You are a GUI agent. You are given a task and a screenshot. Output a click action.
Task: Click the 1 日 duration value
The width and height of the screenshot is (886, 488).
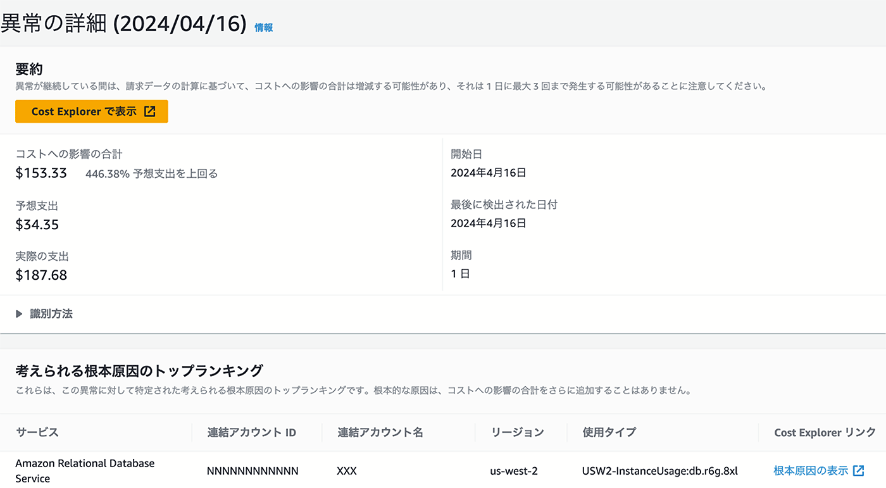coord(460,273)
